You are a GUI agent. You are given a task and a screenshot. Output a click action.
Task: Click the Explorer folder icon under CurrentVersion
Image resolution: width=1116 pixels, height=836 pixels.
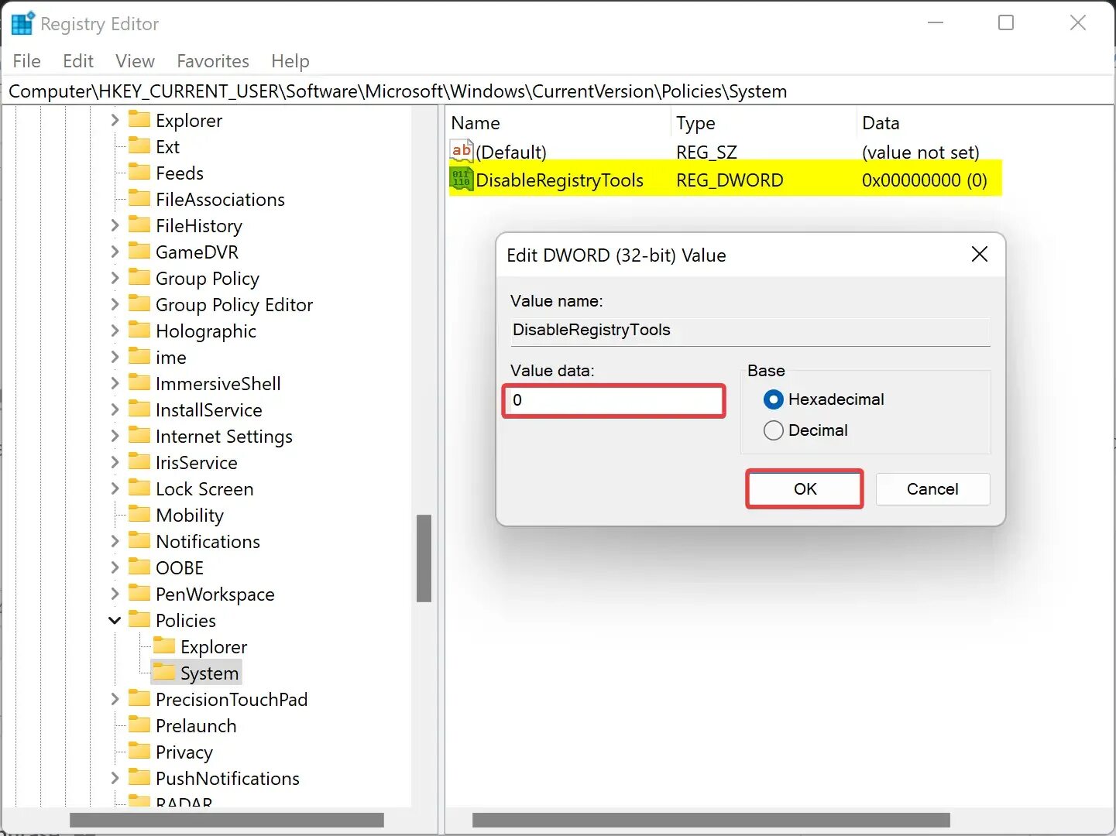pyautogui.click(x=139, y=119)
